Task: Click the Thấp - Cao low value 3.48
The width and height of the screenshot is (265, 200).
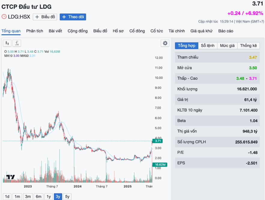Action: click(240, 78)
